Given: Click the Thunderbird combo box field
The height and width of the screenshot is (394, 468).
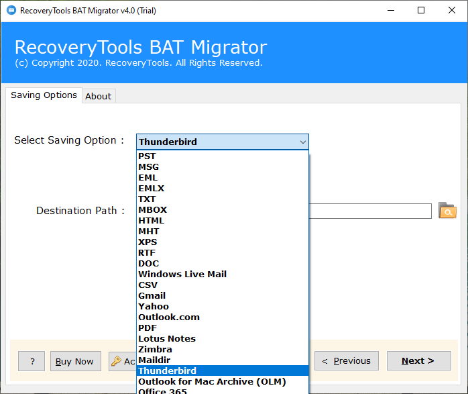Looking at the screenshot, I should (223, 142).
